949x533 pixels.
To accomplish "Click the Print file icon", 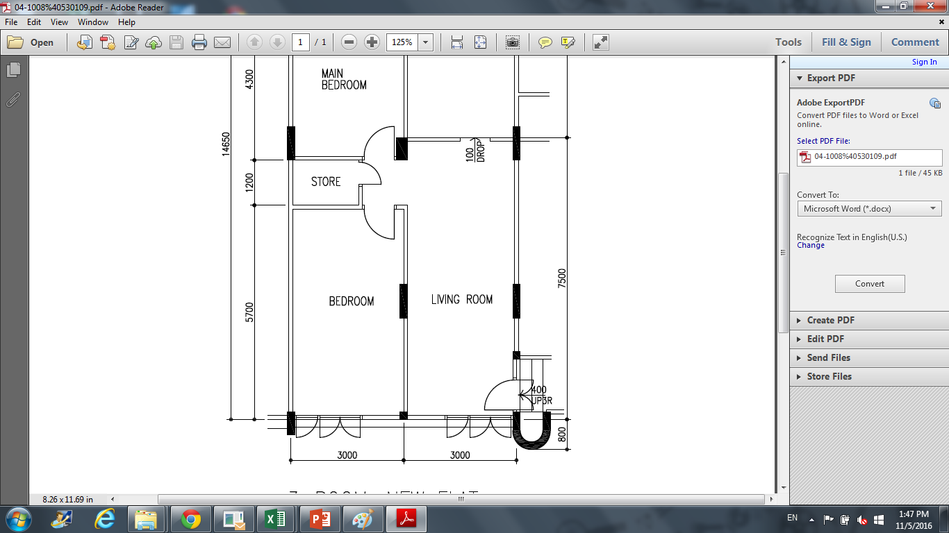I will 199,42.
